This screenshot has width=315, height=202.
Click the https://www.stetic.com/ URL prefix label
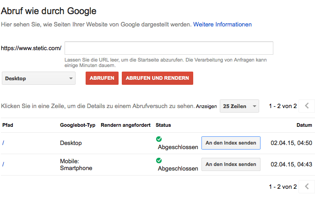click(31, 48)
